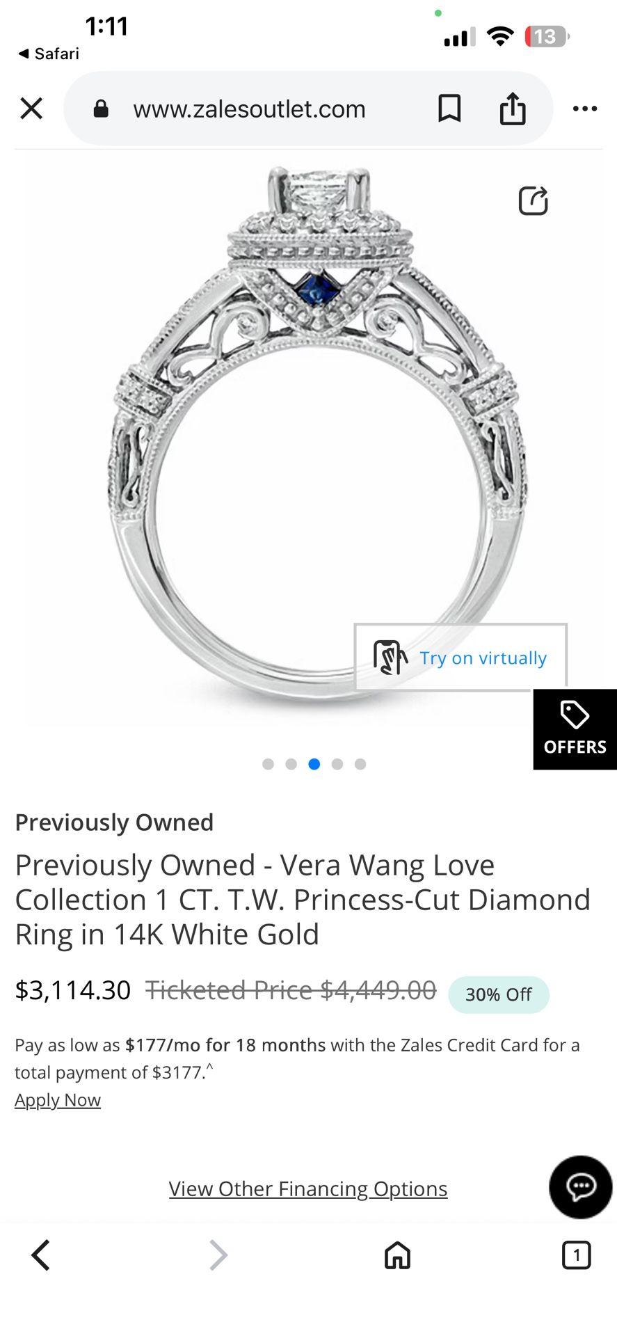Click the Apply Now link
Image resolution: width=617 pixels, height=1336 pixels.
58,1100
